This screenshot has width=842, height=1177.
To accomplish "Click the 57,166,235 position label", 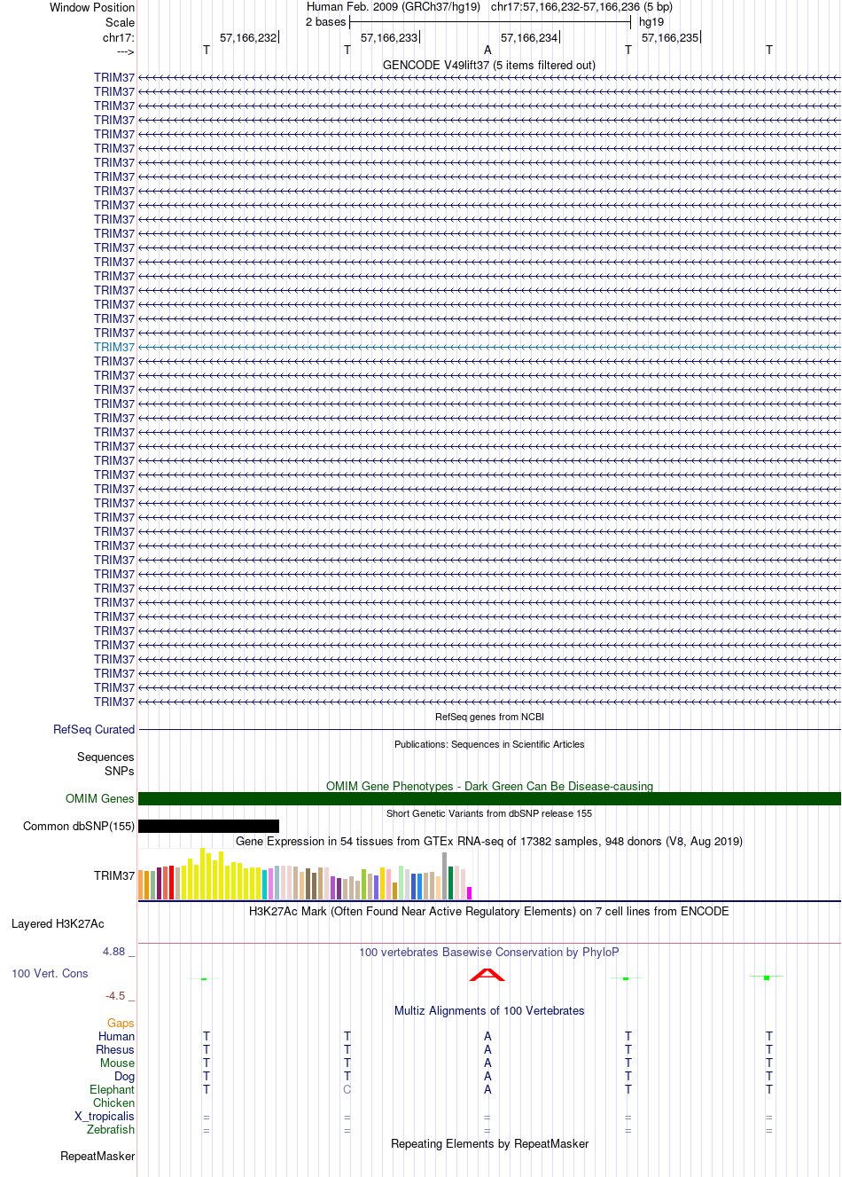I will 670,37.
